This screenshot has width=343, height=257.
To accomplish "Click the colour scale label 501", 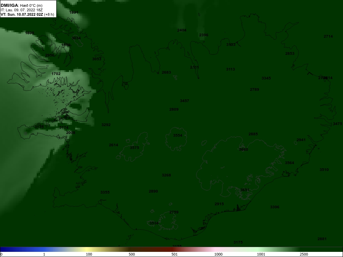I will [x=175, y=254].
